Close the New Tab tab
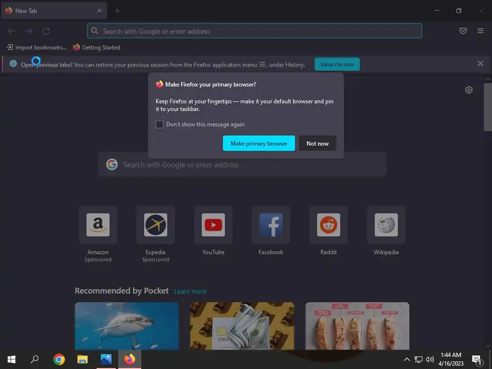The image size is (492, 369). pyautogui.click(x=99, y=11)
